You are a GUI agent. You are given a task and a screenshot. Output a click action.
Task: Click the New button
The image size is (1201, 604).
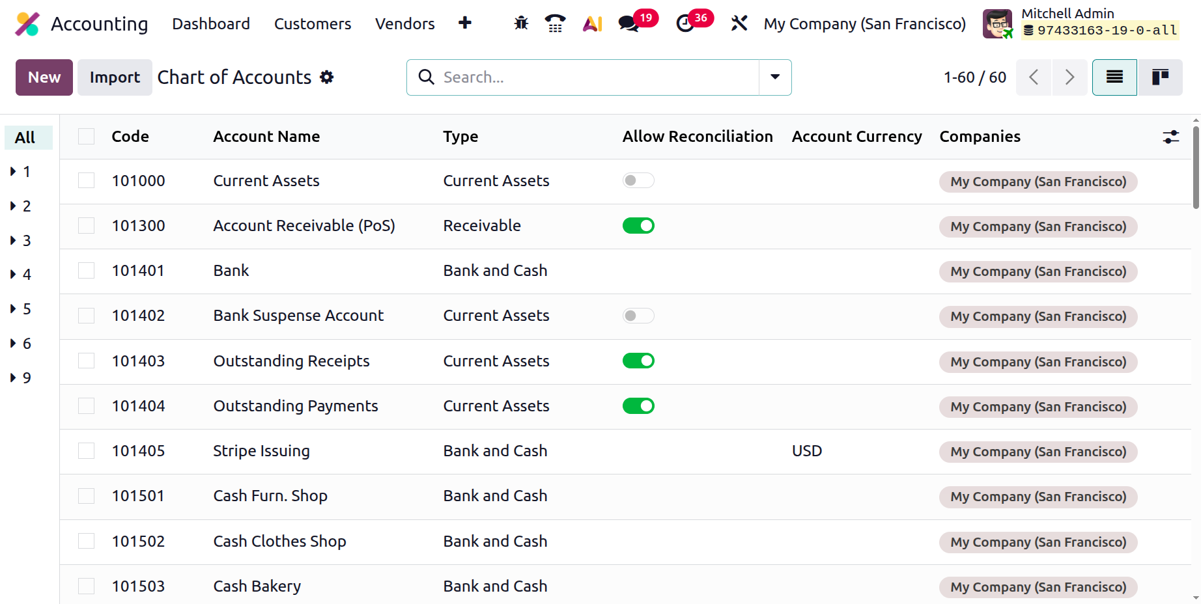44,77
